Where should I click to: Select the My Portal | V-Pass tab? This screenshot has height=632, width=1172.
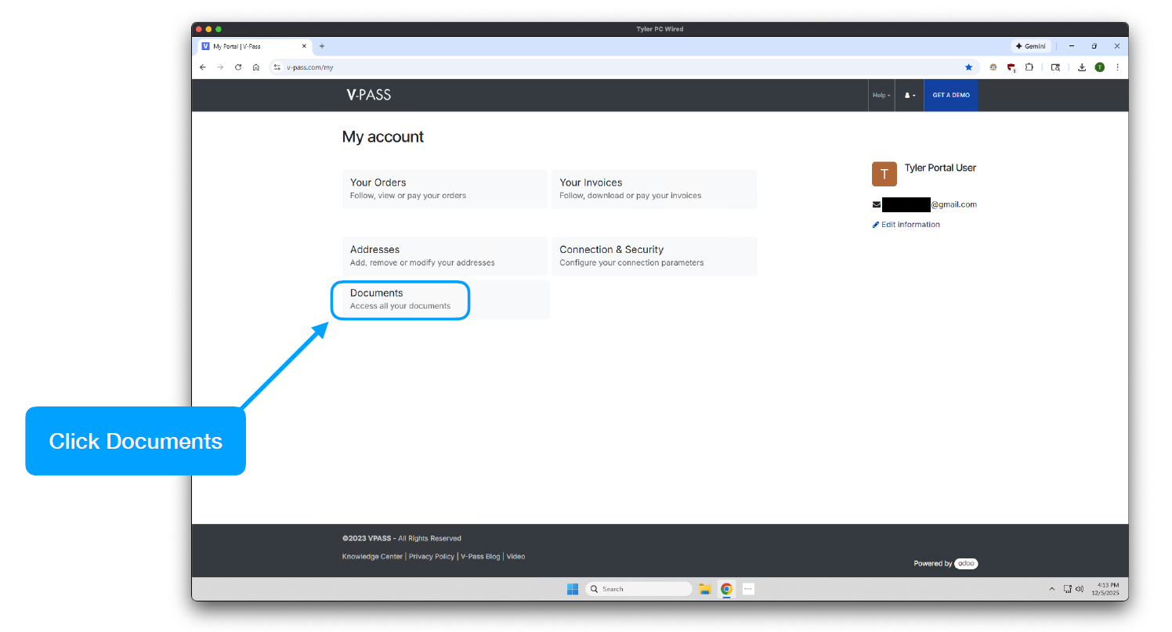click(x=247, y=46)
